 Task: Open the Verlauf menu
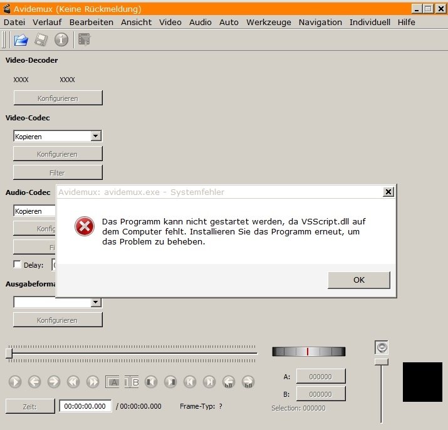(x=47, y=23)
